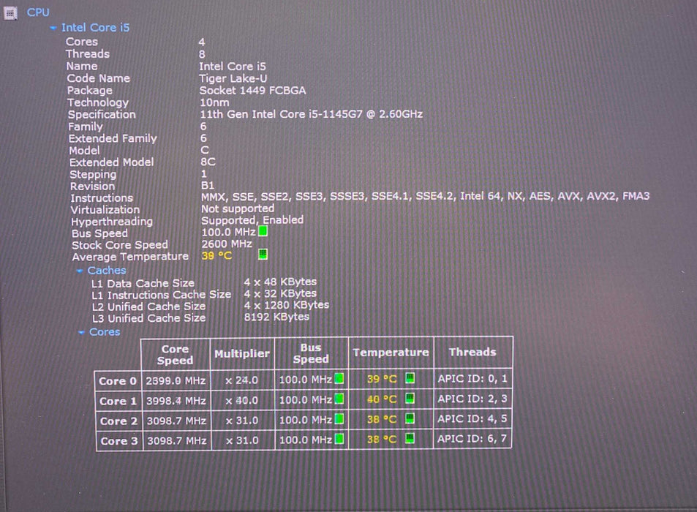697x512 pixels.
Task: Click Core 3 temperature chip icon
Action: (410, 439)
